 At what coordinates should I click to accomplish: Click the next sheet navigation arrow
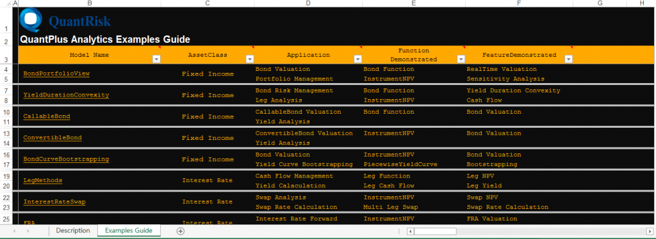[x=28, y=231]
